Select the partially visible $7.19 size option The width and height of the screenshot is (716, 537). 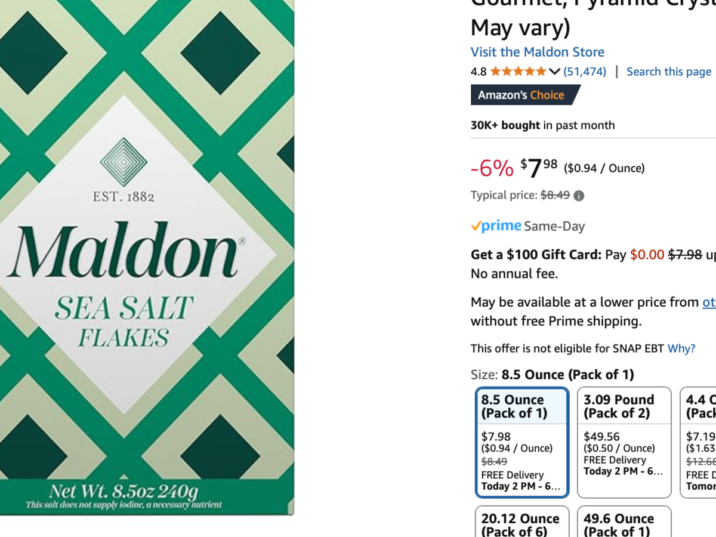tap(699, 442)
